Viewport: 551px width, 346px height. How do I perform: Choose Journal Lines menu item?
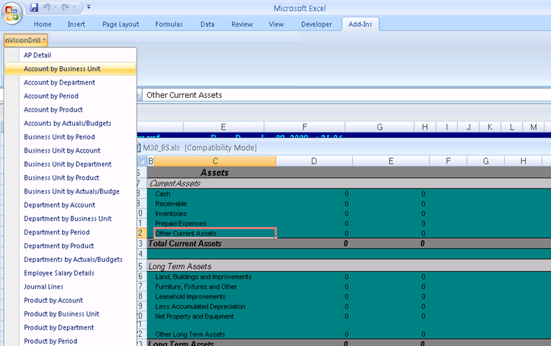click(71, 287)
